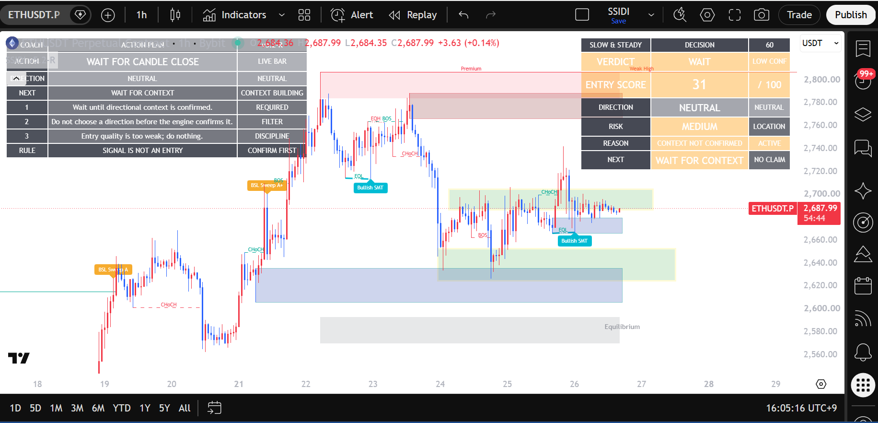
Task: Select the 3M date range
Action: click(x=77, y=408)
